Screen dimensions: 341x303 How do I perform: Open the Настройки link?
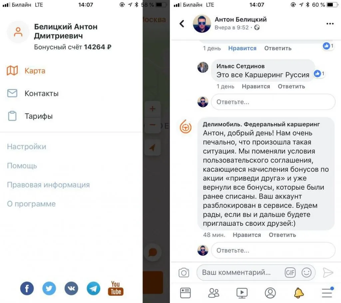click(x=27, y=146)
